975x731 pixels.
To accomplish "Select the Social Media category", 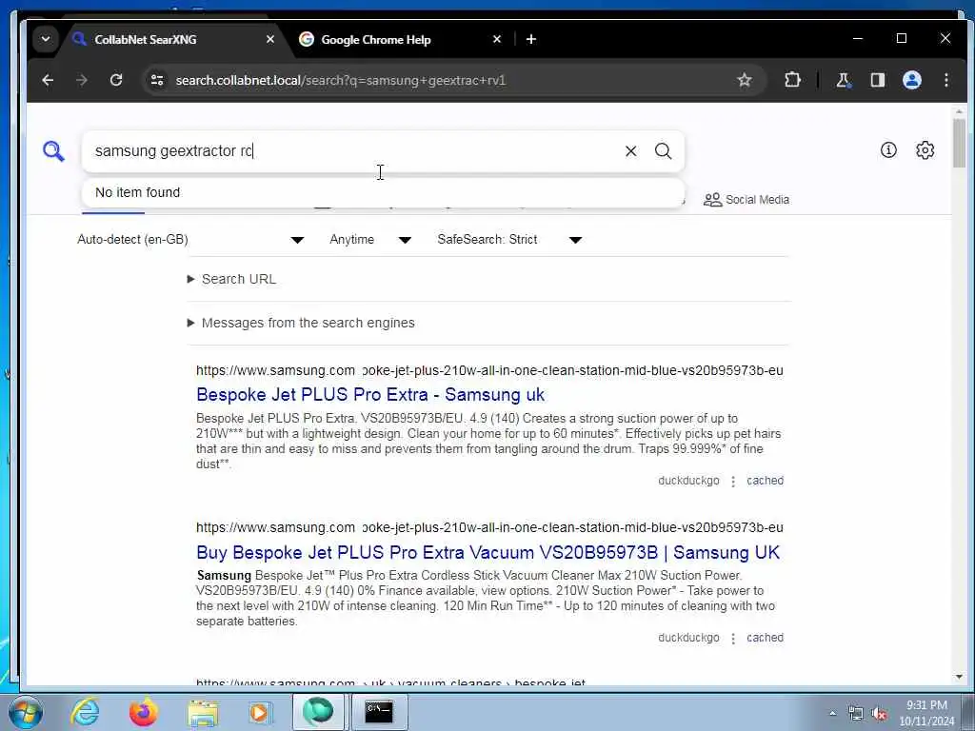I will (x=746, y=200).
